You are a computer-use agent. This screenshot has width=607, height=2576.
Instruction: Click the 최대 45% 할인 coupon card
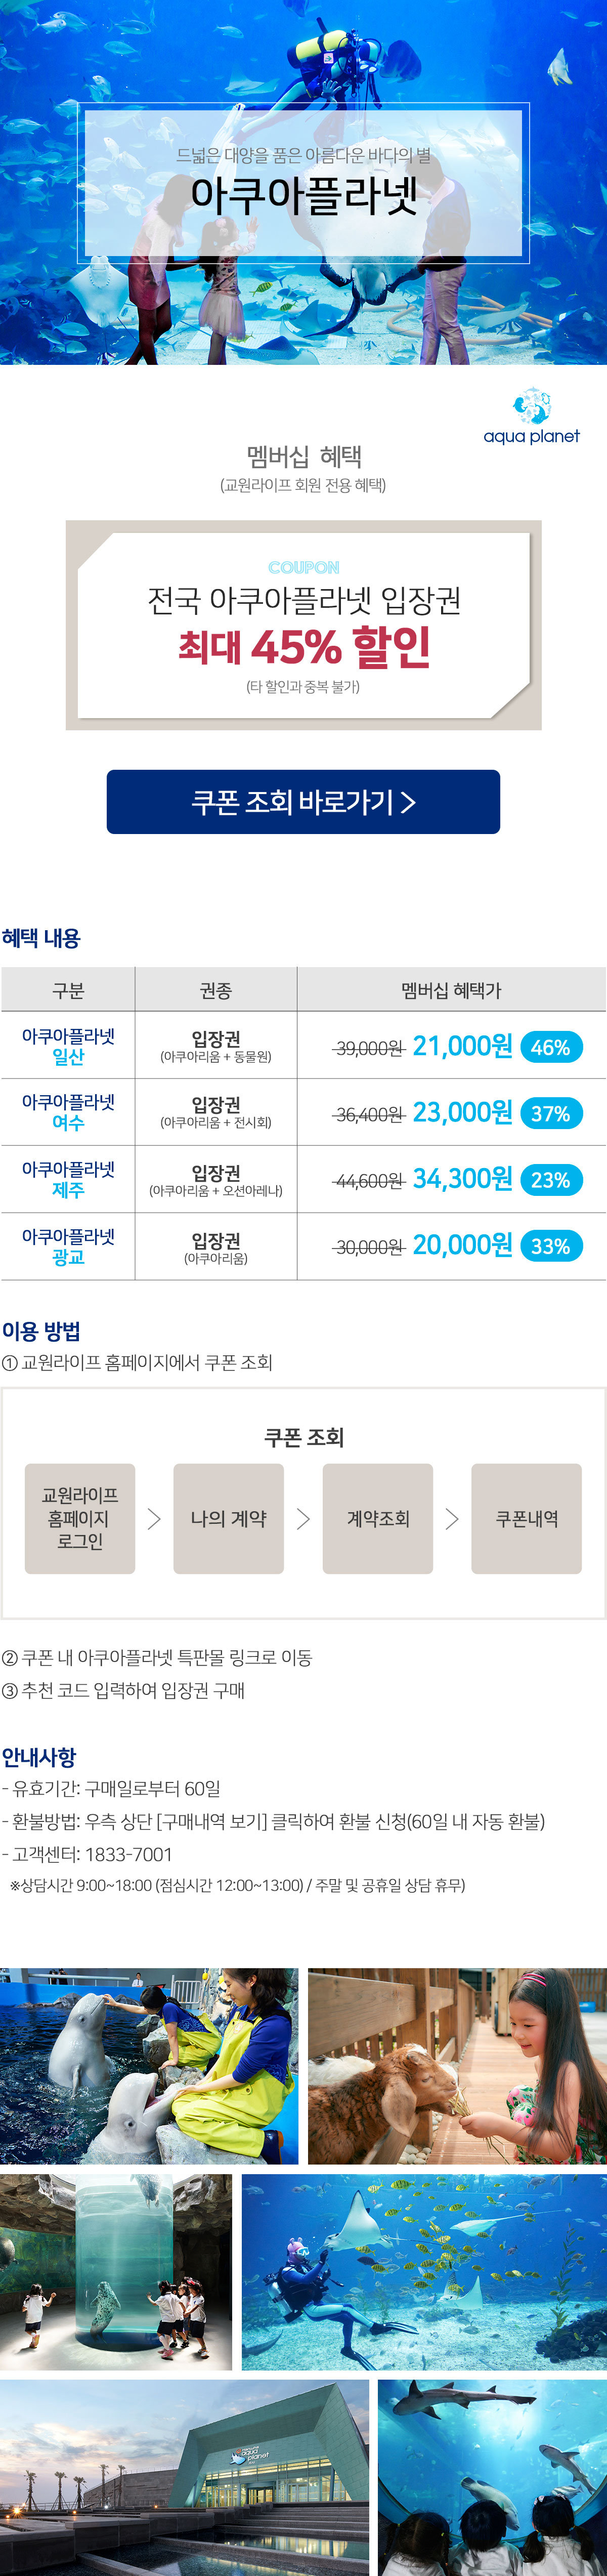click(303, 625)
